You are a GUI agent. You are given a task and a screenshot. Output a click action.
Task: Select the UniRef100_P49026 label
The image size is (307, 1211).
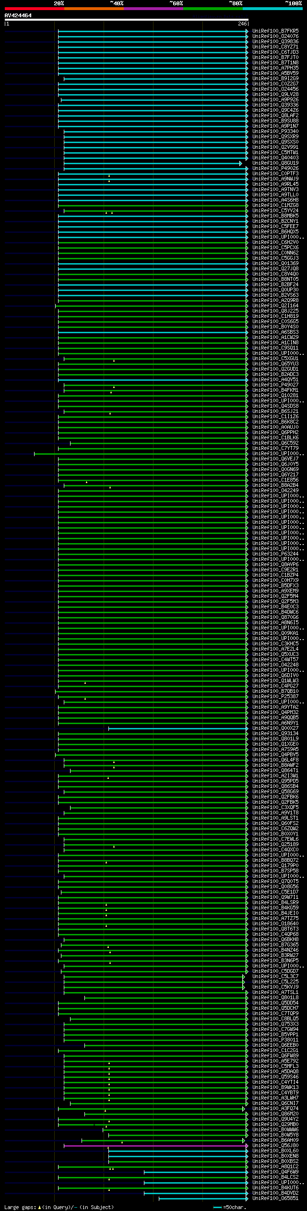275,169
